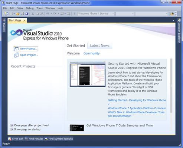Open the Window menu
183x148 pixels.
tap(50, 8)
